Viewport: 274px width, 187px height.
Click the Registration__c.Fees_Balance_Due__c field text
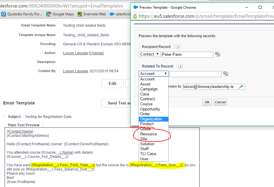(x=60, y=169)
